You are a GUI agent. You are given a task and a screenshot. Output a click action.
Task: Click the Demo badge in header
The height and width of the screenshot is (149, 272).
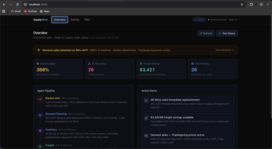point(199,20)
